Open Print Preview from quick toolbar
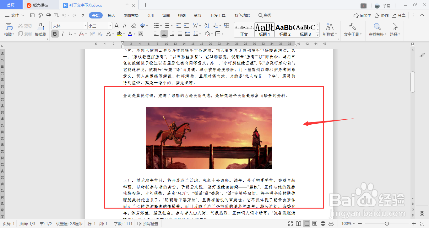The width and height of the screenshot is (429, 228). click(x=56, y=15)
